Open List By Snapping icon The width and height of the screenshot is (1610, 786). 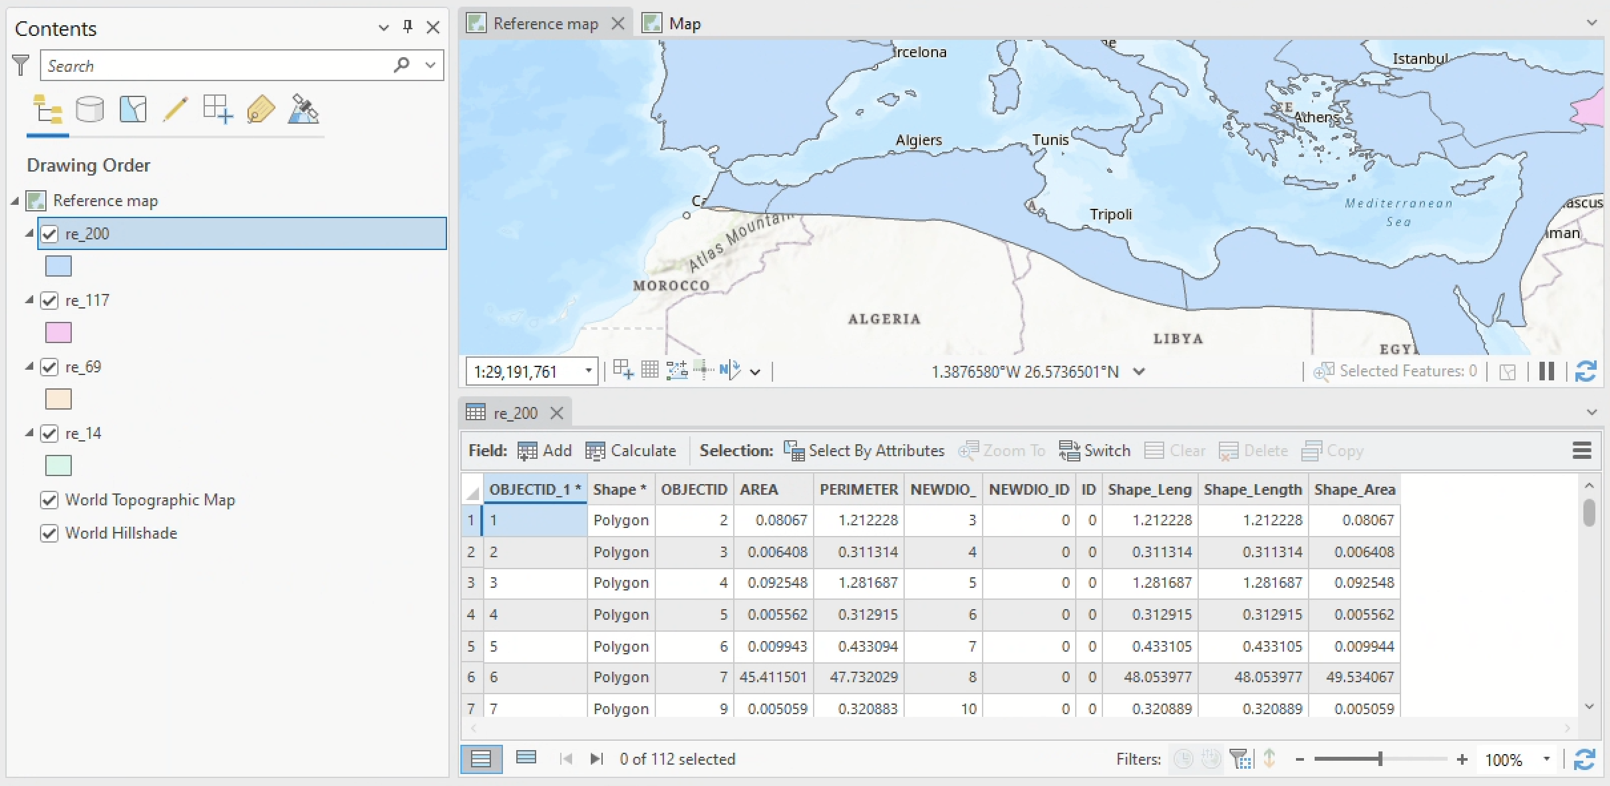pyautogui.click(x=218, y=110)
